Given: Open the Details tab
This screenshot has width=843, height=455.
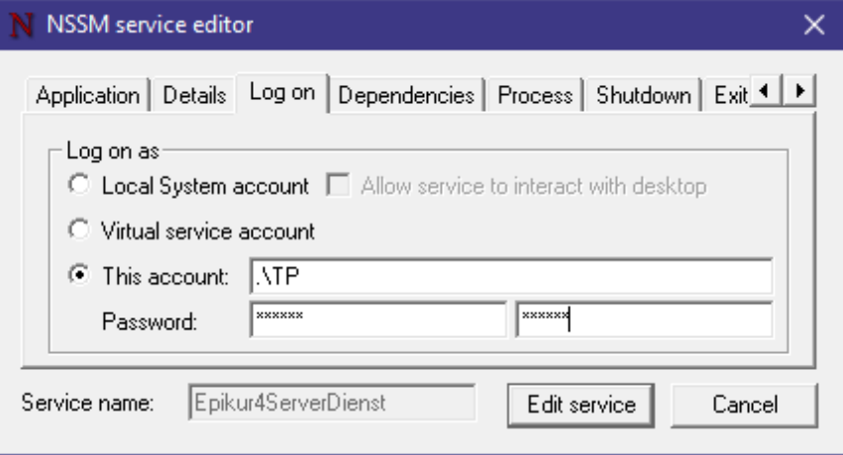Looking at the screenshot, I should pos(194,96).
